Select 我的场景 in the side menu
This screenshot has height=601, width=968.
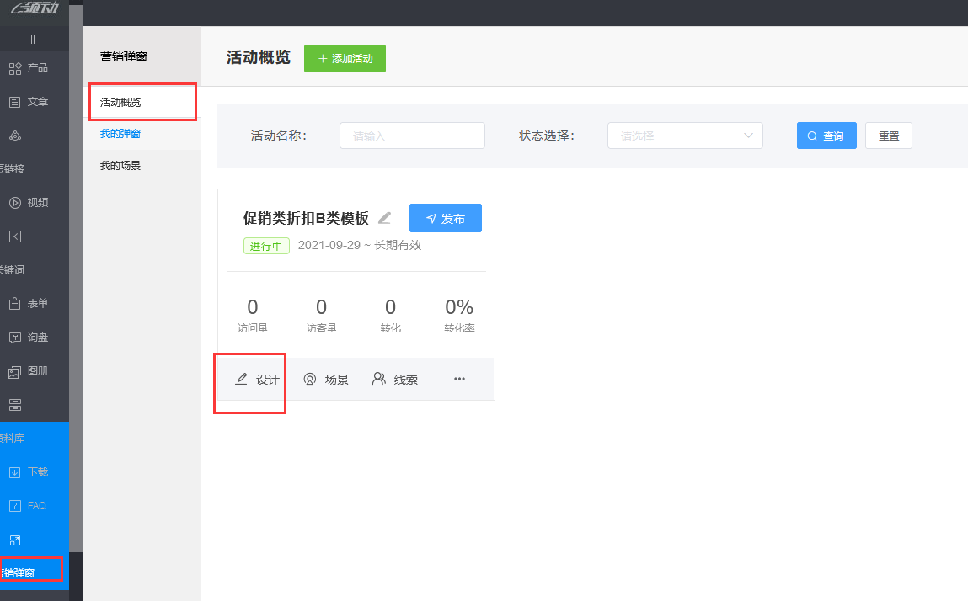120,166
